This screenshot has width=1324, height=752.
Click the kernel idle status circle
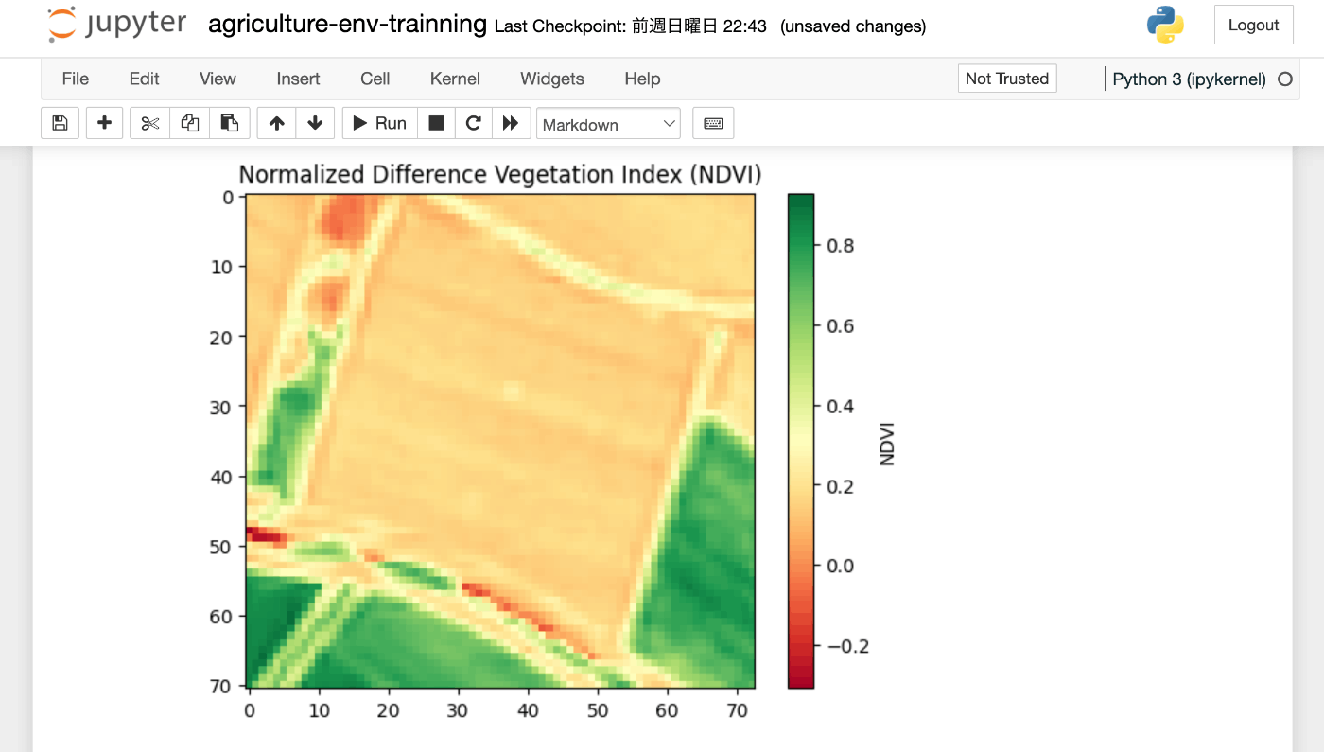click(x=1284, y=79)
